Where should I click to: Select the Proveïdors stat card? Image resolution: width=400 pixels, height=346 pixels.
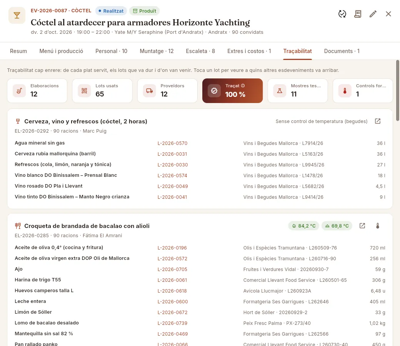point(167,91)
